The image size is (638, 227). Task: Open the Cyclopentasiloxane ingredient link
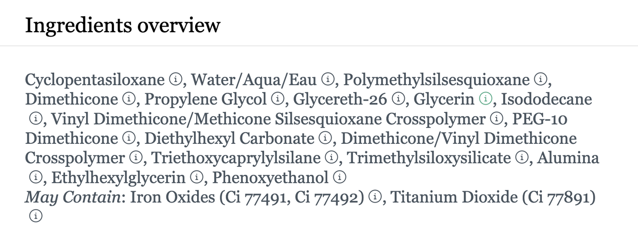(x=95, y=80)
